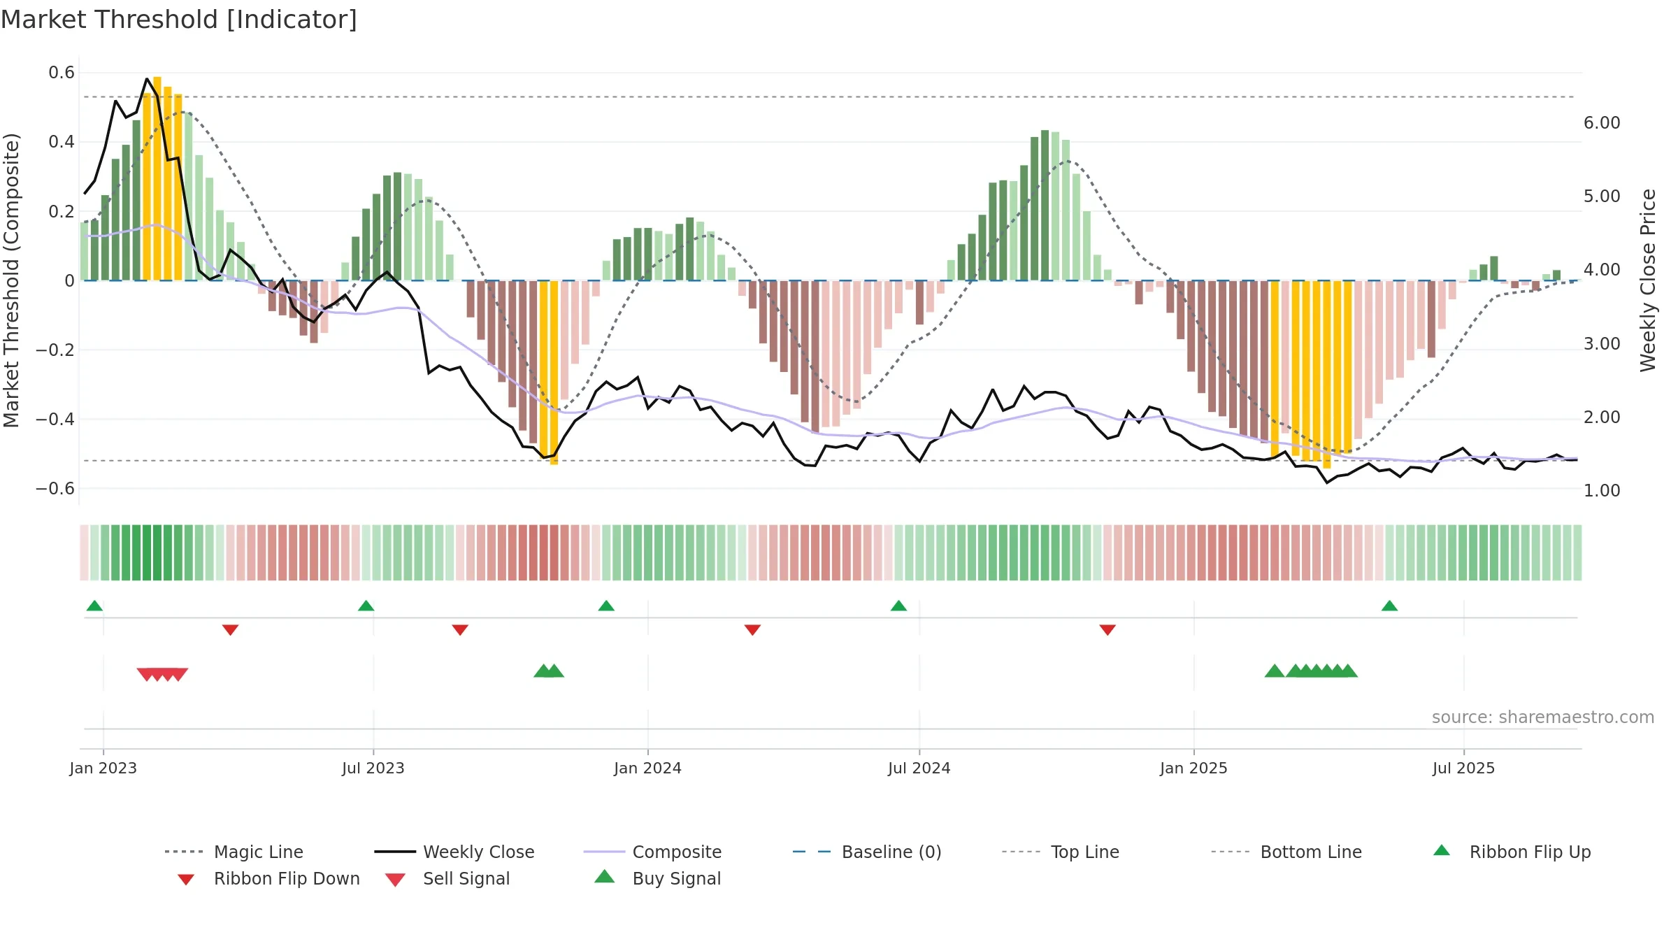Click the Jan 2024 x-axis label
Image resolution: width=1678 pixels, height=944 pixels.
tap(648, 768)
